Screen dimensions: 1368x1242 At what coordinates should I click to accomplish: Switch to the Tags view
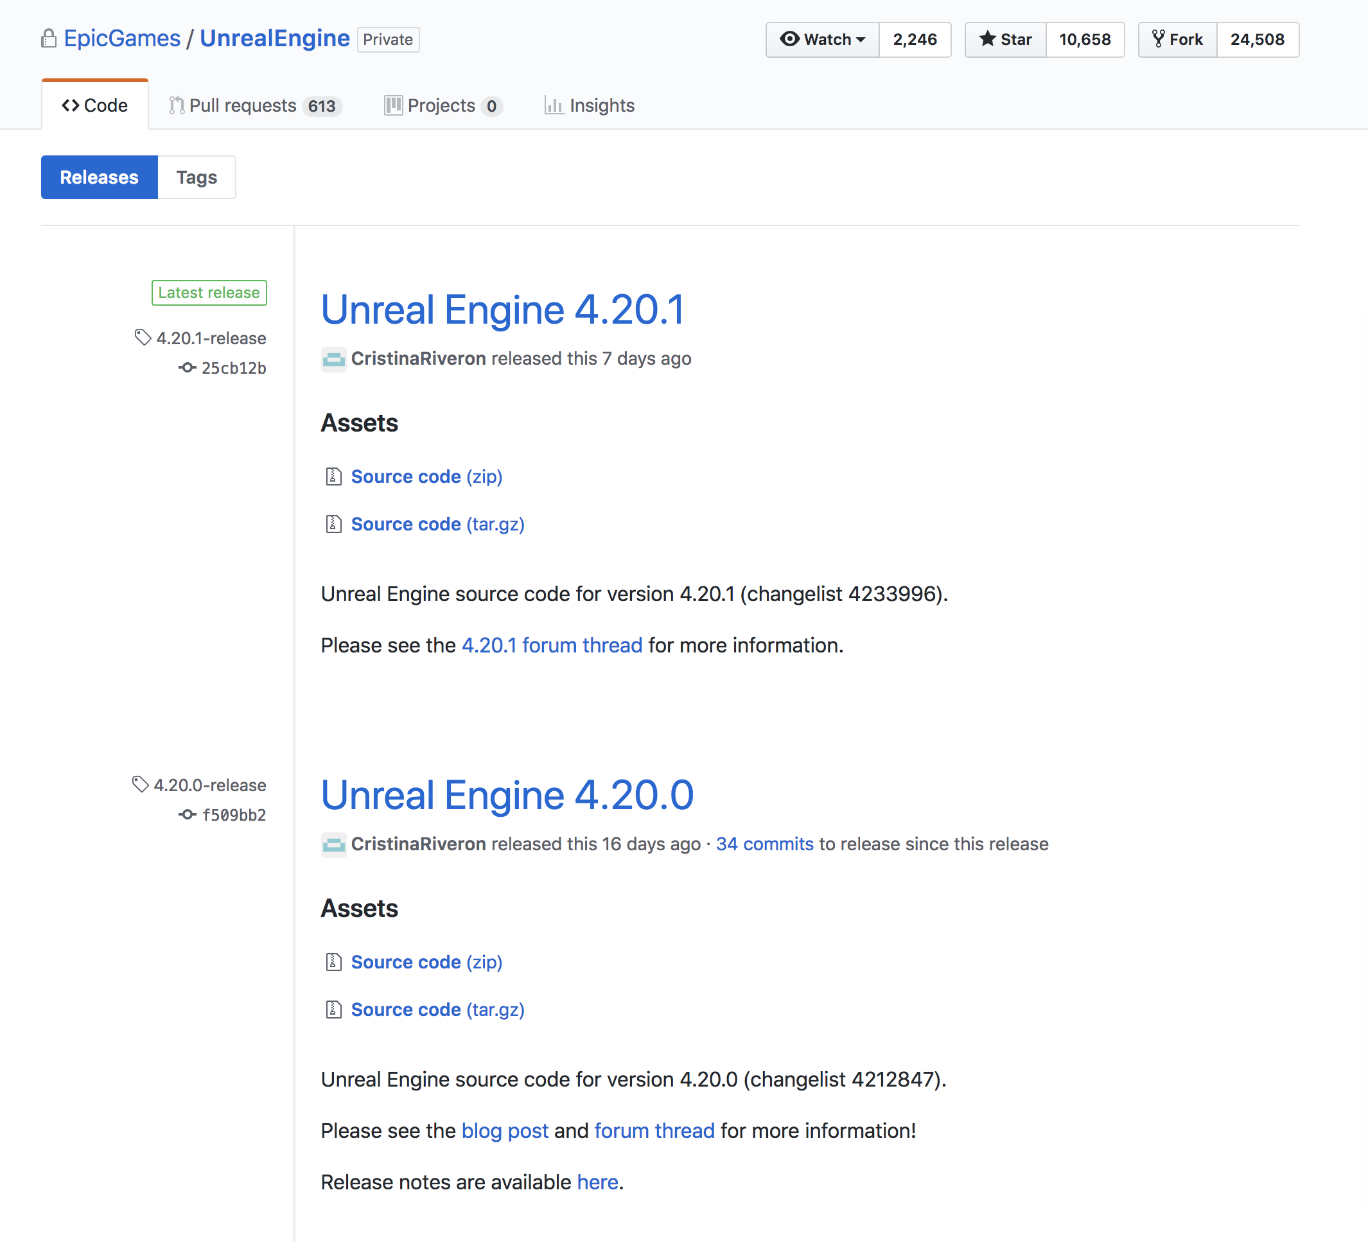click(x=197, y=177)
